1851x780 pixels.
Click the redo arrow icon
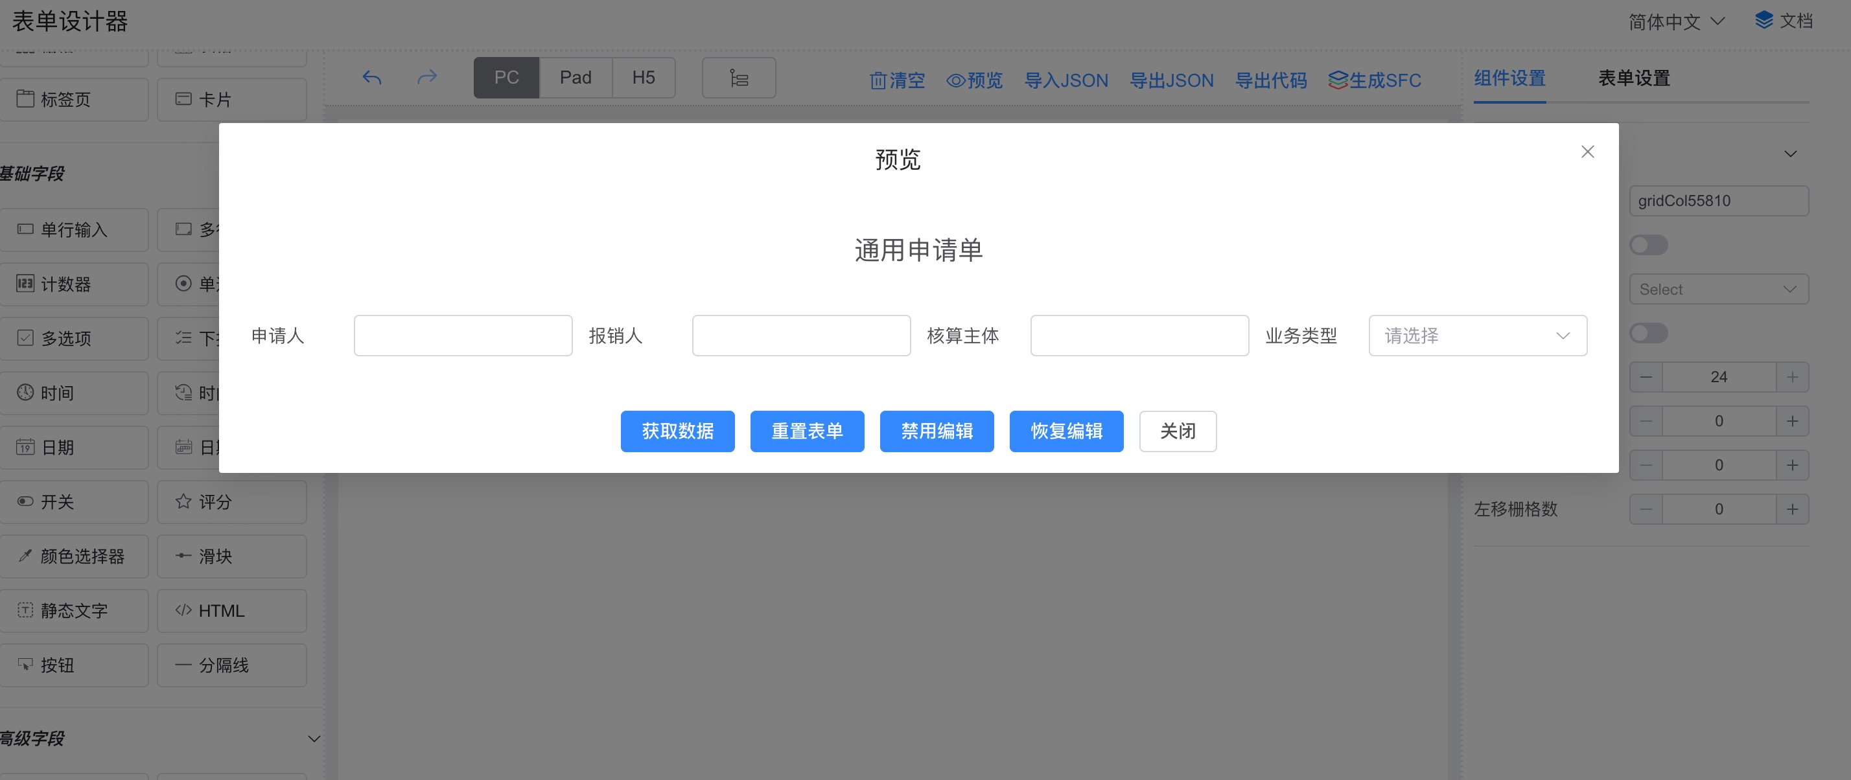click(x=427, y=78)
